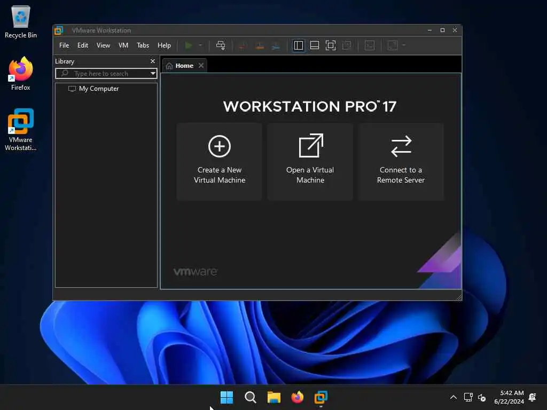Click Open a Virtual Machine
547x410 pixels.
[310, 161]
